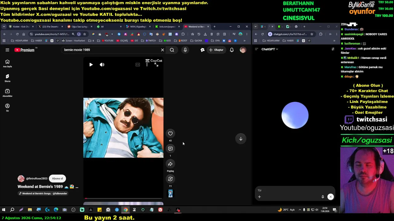394x221 pixels.
Task: Play the paused Short video
Action: (91, 64)
